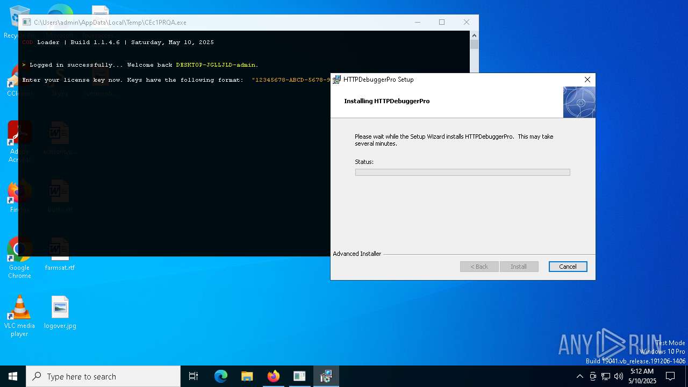Click the "Status:" label in installer

coord(364,162)
